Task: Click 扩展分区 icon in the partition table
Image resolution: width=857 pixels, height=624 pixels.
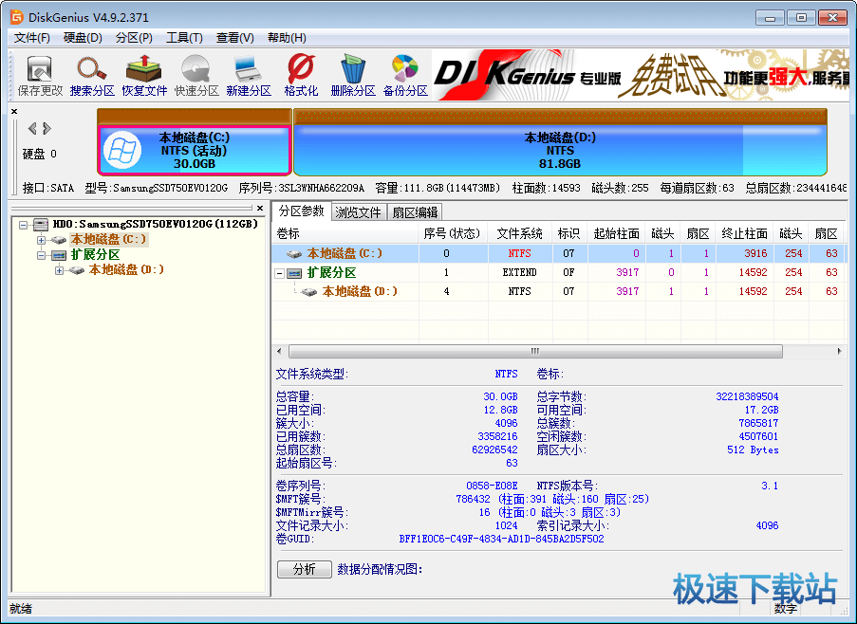Action: tap(294, 273)
